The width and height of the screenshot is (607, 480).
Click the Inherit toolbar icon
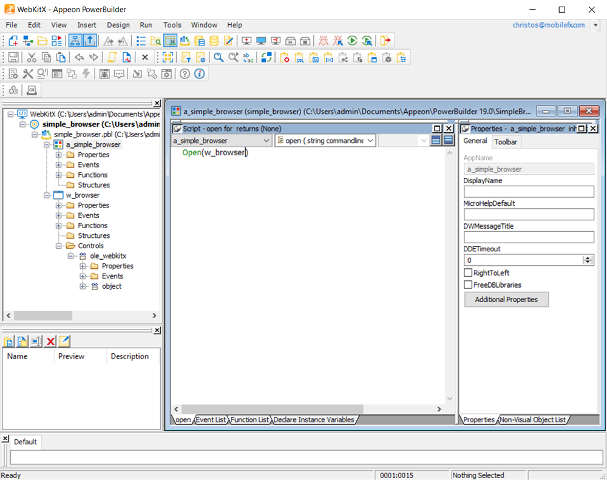[28, 41]
